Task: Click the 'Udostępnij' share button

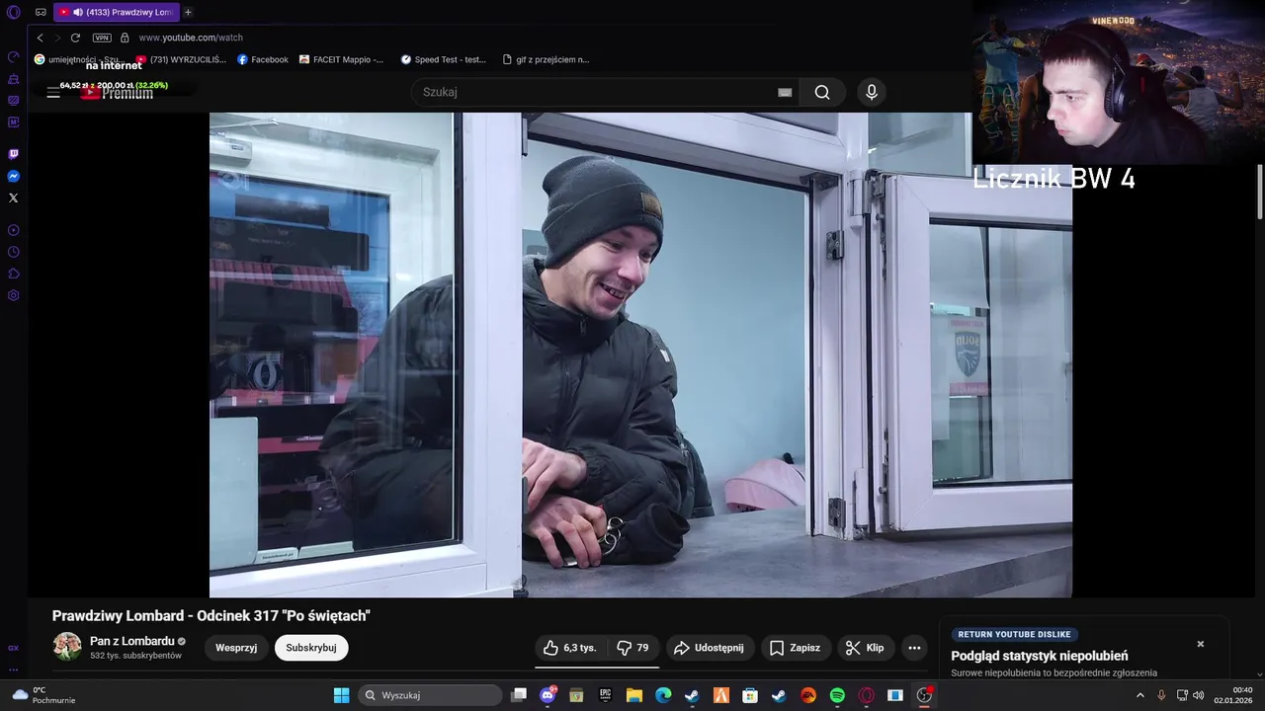Action: coord(709,648)
